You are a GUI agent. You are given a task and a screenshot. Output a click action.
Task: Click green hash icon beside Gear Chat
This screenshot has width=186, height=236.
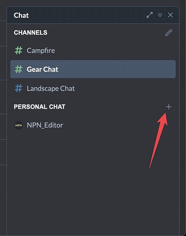[x=18, y=69]
